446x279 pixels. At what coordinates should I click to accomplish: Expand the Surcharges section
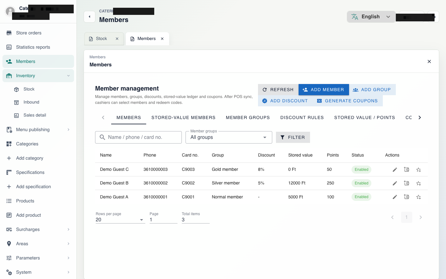click(38, 229)
